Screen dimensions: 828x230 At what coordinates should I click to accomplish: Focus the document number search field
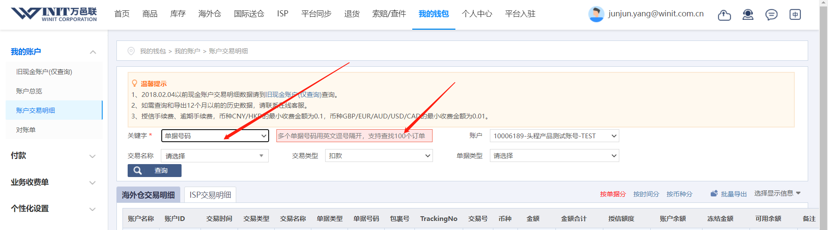(354, 136)
